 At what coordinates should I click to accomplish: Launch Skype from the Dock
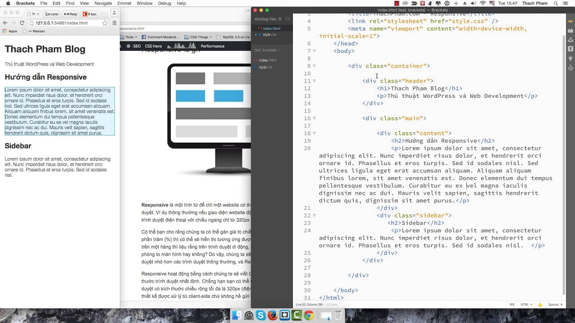[x=261, y=315]
